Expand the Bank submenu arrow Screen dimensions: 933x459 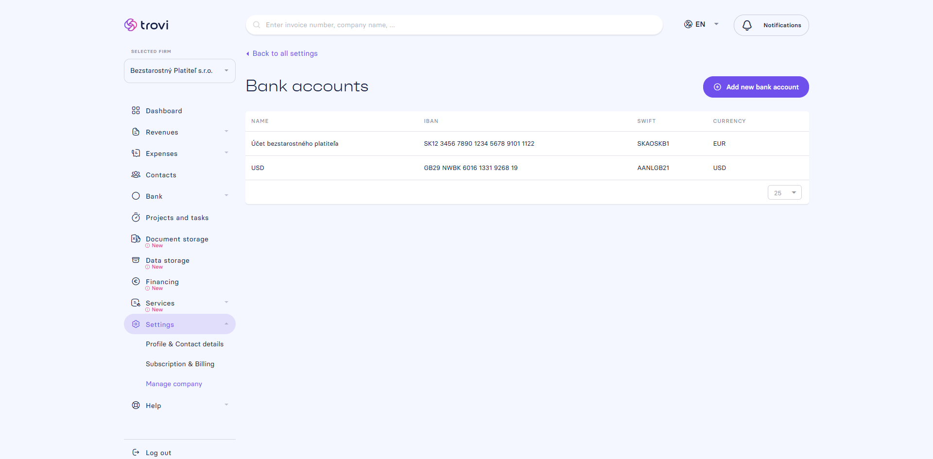tap(226, 196)
